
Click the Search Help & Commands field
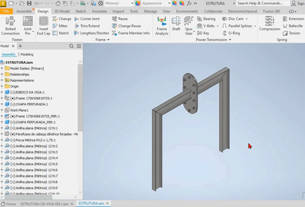point(262,3)
